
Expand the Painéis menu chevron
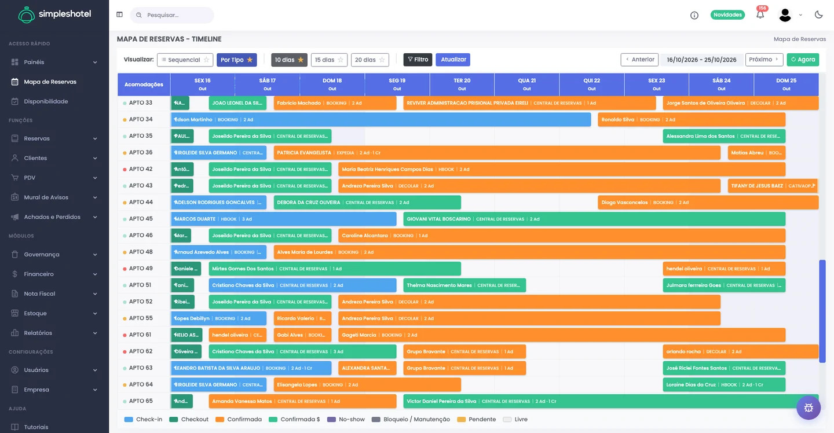(x=95, y=62)
